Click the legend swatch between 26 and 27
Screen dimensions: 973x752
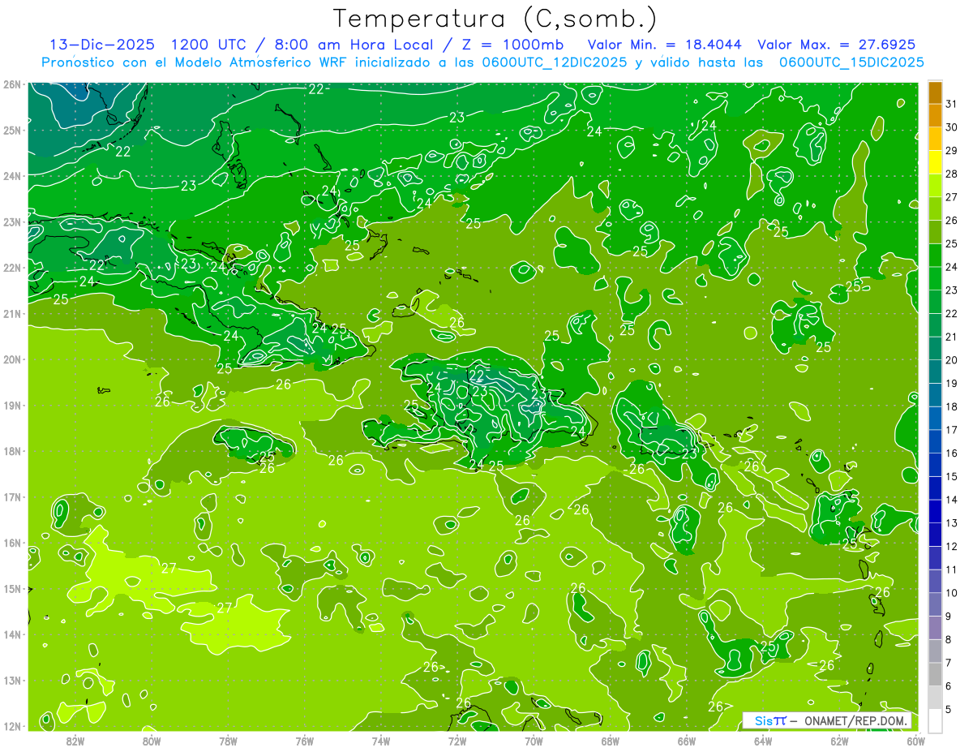click(x=935, y=208)
